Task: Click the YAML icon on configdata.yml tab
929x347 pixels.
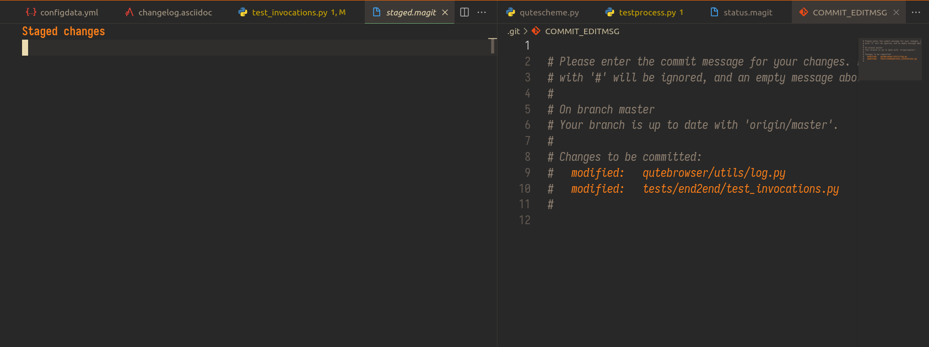Action: click(x=31, y=12)
